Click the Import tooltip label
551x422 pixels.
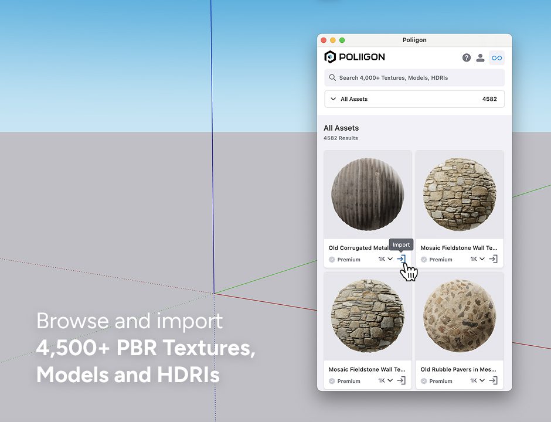[401, 244]
